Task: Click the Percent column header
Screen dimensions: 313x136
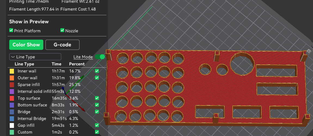Action: click(x=77, y=64)
